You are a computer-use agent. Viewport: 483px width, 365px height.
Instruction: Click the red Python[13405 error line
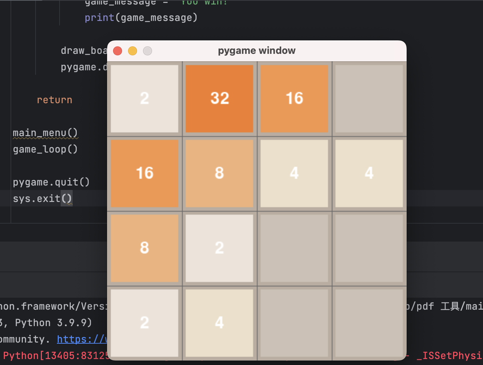point(55,356)
